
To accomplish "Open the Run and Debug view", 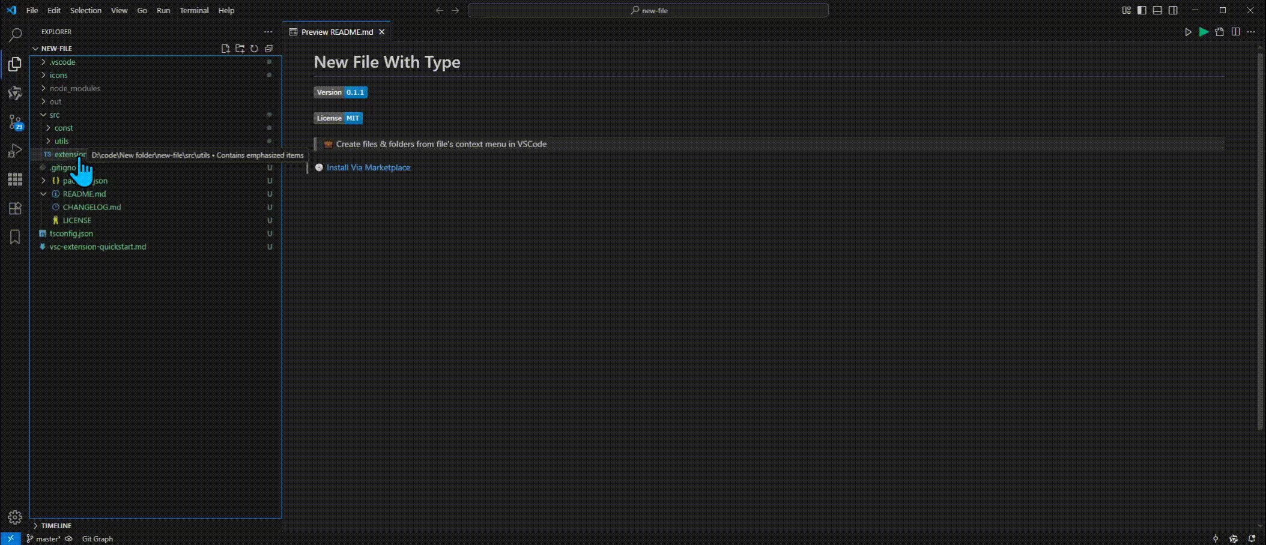I will click(15, 151).
